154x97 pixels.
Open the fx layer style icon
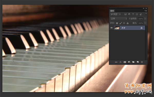point(120,62)
